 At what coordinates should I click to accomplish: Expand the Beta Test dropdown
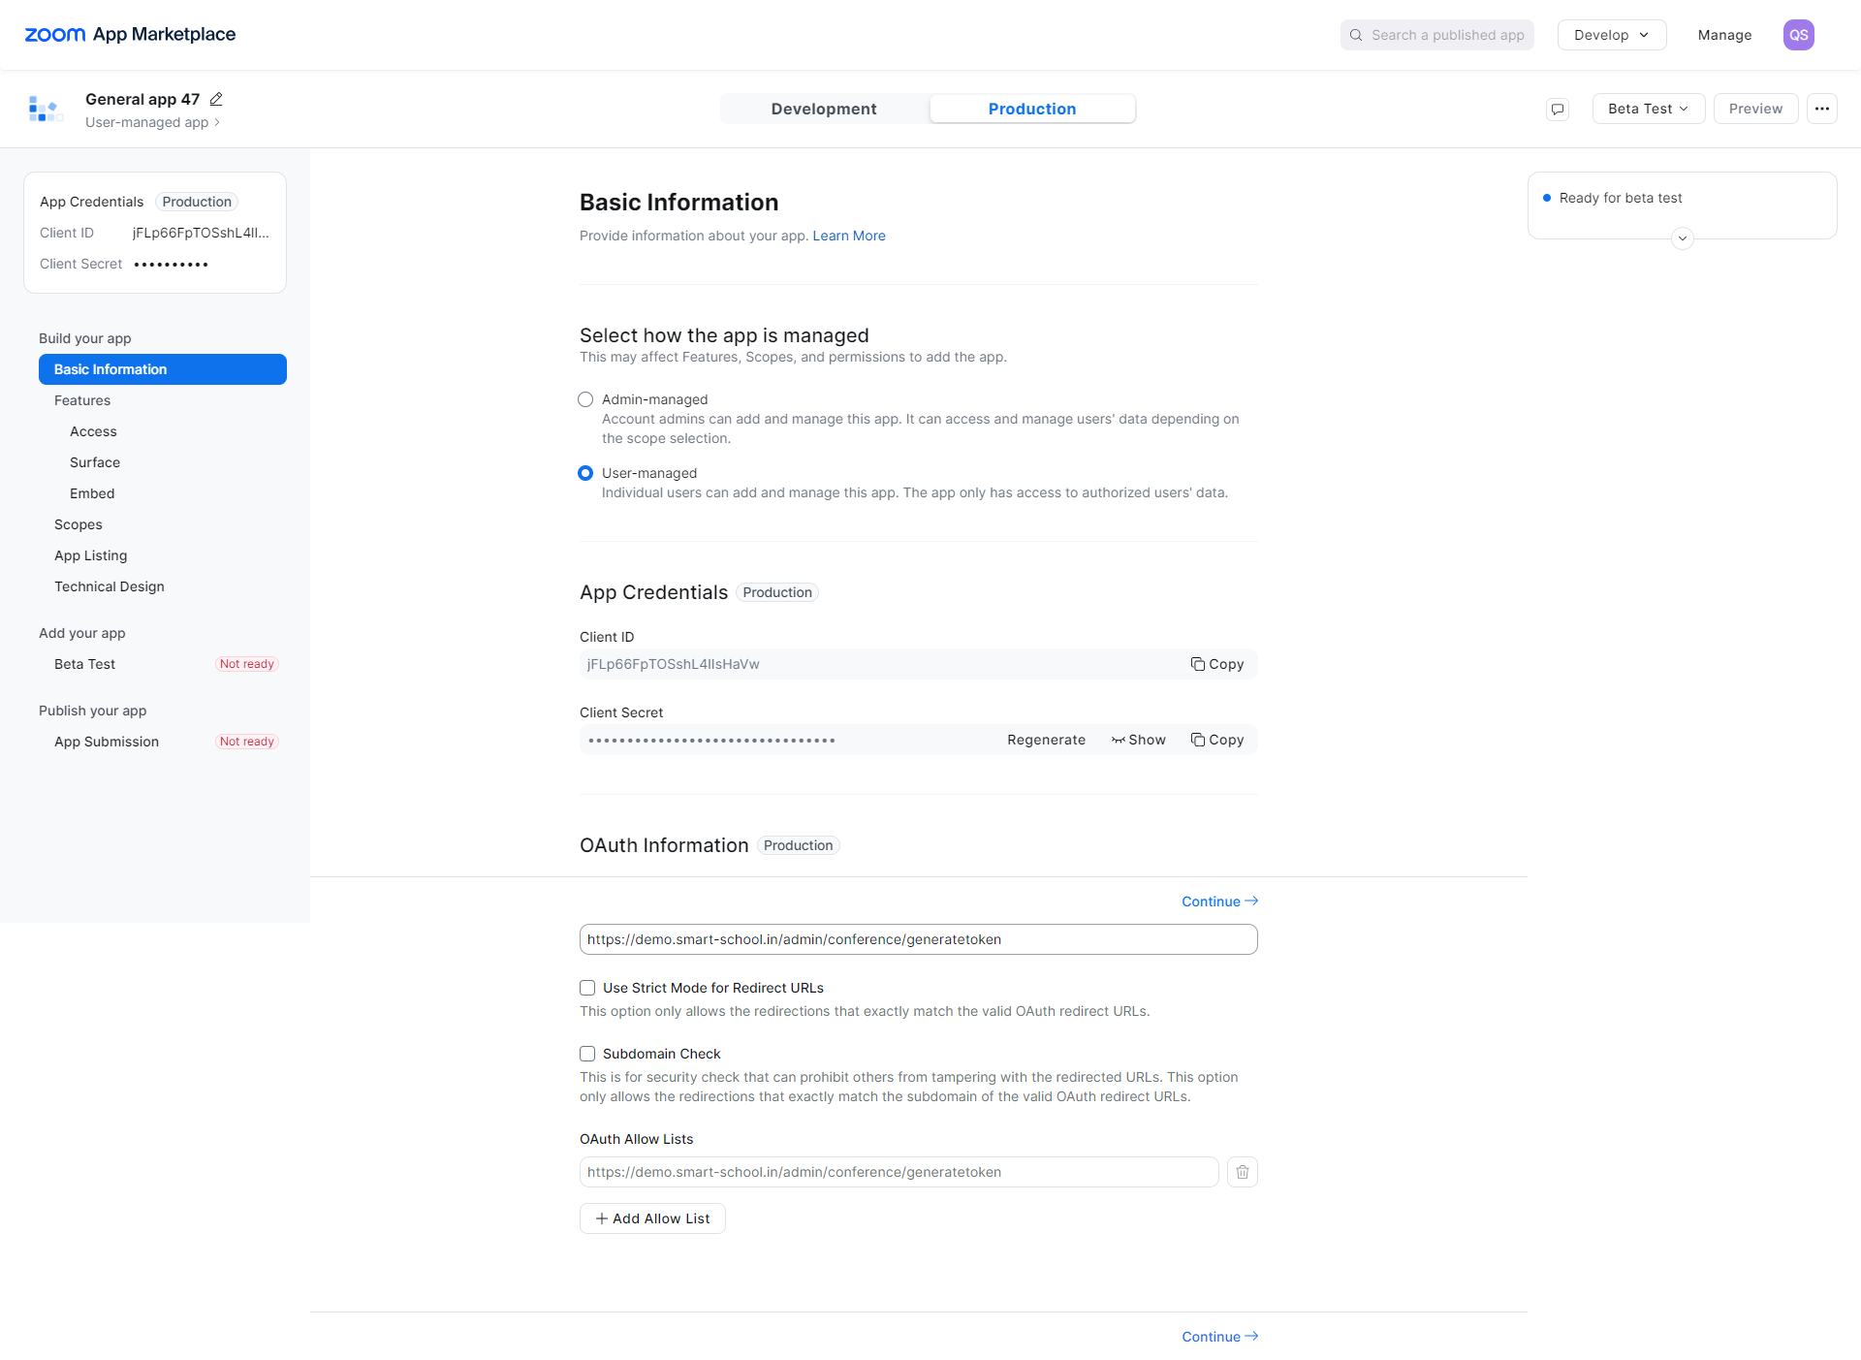[1647, 109]
